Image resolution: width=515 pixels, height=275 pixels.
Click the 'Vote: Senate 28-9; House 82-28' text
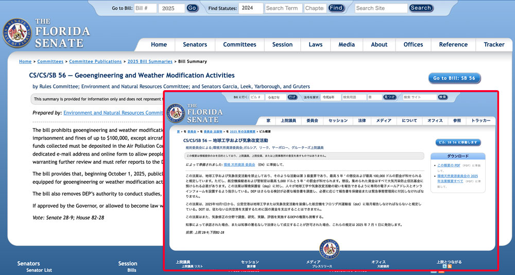[68, 217]
